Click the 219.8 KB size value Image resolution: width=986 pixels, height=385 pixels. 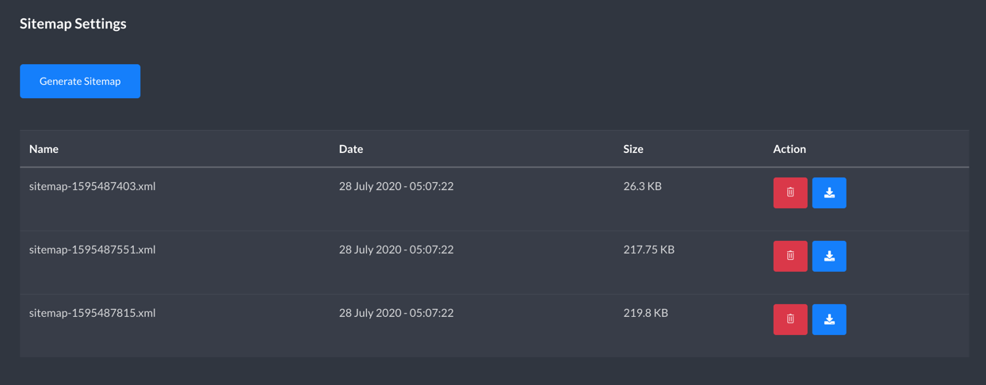pyautogui.click(x=646, y=313)
